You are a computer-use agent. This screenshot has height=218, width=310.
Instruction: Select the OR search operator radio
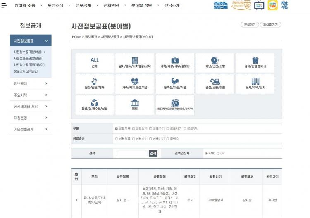pos(218,153)
